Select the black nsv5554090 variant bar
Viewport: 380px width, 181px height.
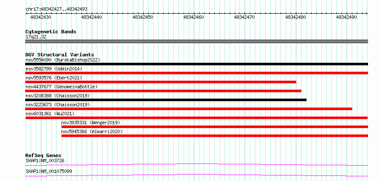(x=197, y=64)
